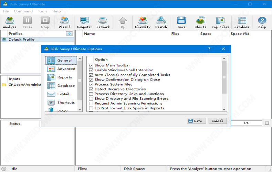Click the Status panel header
Image resolution: width=272 pixels, height=172 pixels.
point(15,123)
